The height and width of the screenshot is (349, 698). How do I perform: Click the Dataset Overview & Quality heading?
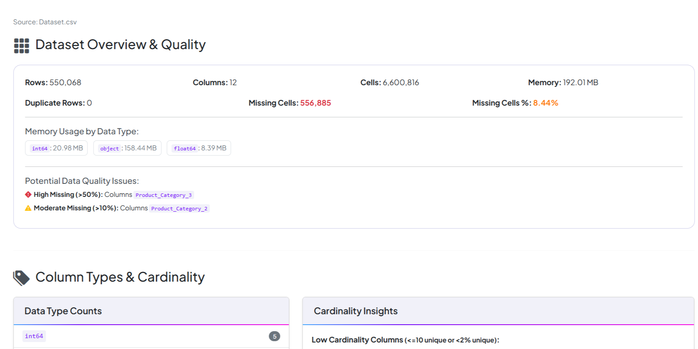point(120,45)
